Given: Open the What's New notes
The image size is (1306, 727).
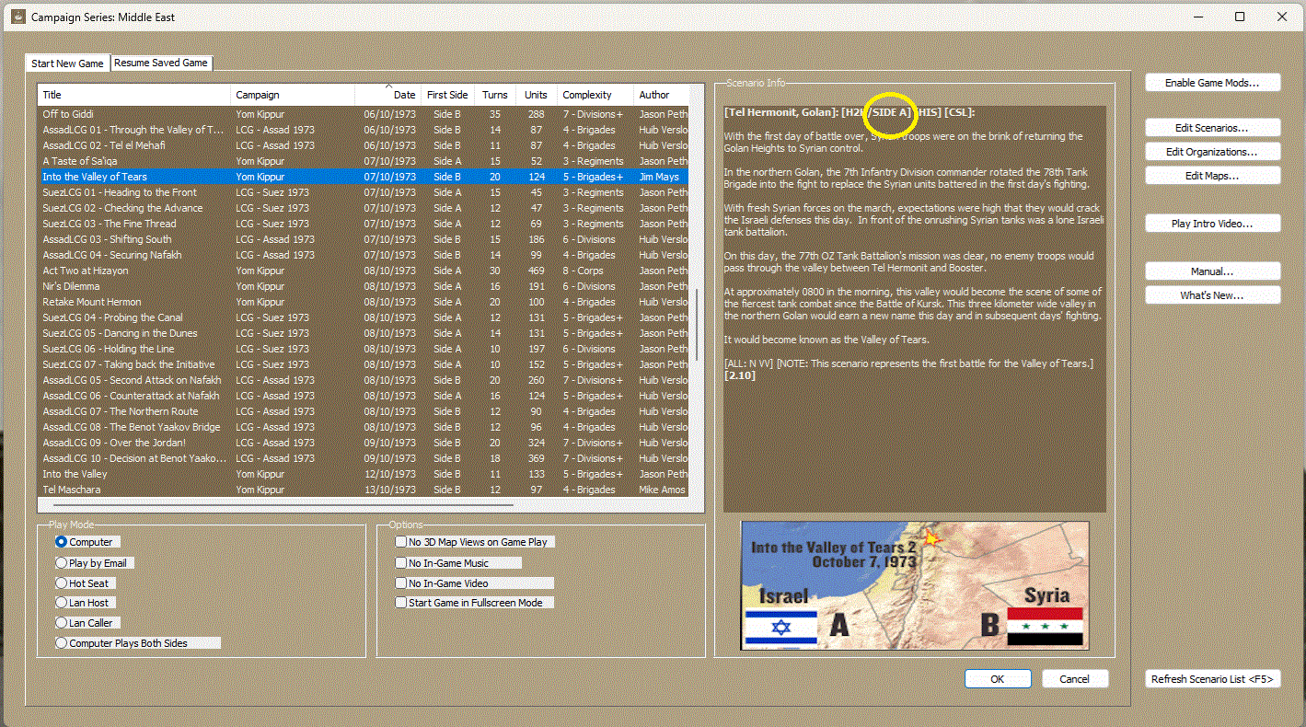Looking at the screenshot, I should (x=1212, y=295).
